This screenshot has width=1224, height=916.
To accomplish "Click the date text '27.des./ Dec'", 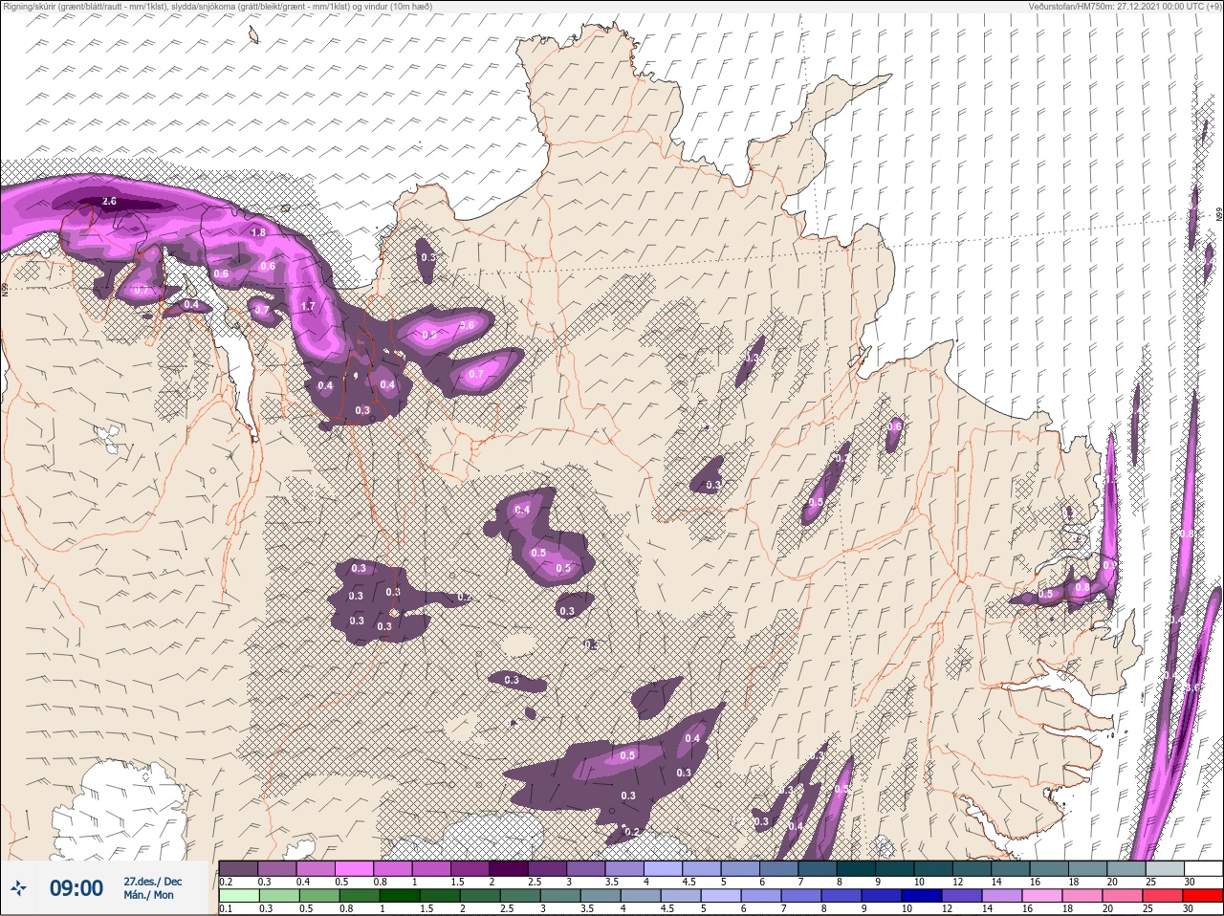I will click(153, 882).
